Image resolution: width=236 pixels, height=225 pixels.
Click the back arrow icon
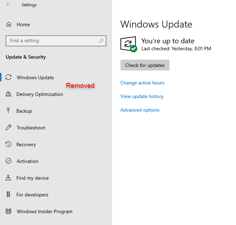8,5
